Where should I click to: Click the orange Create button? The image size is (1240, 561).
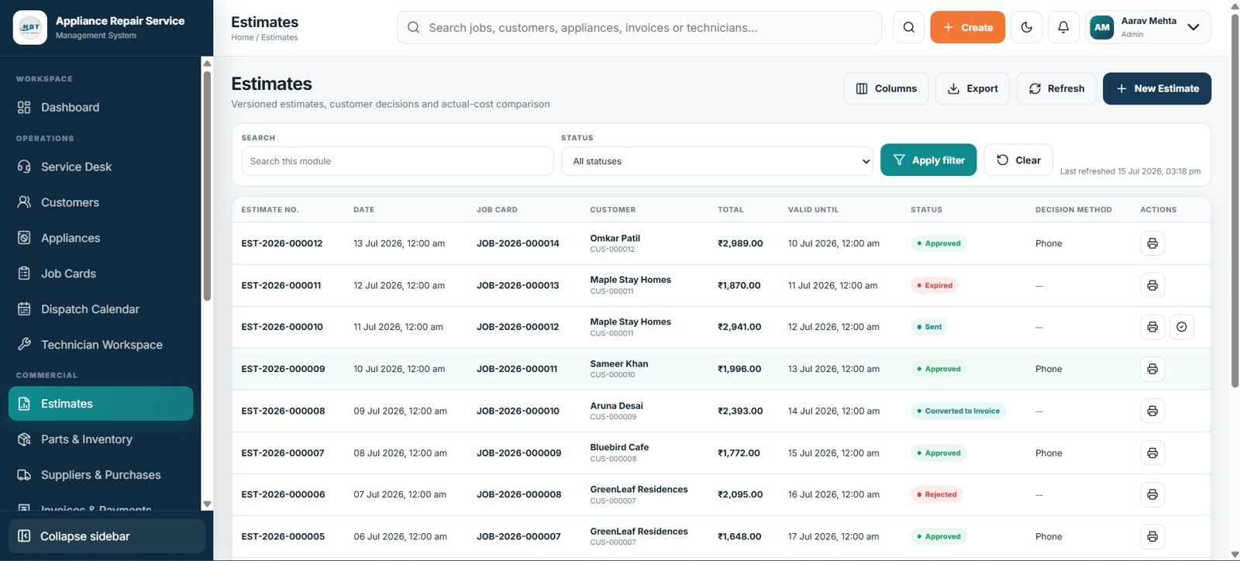coord(967,27)
